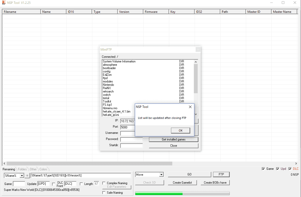The width and height of the screenshot is (301, 197).
Task: Sort by the ID32 column header
Action: [x=207, y=12]
